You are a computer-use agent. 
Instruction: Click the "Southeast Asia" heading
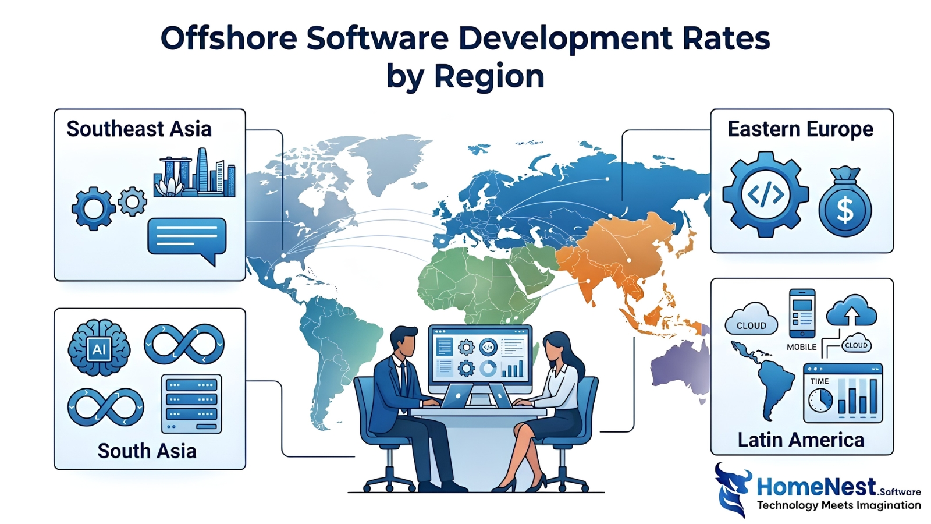point(139,129)
